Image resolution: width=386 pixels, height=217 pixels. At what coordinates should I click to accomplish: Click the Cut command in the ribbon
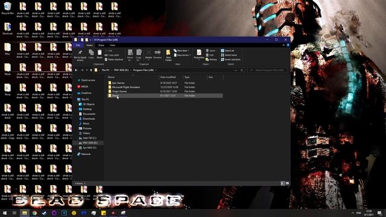tap(109, 51)
